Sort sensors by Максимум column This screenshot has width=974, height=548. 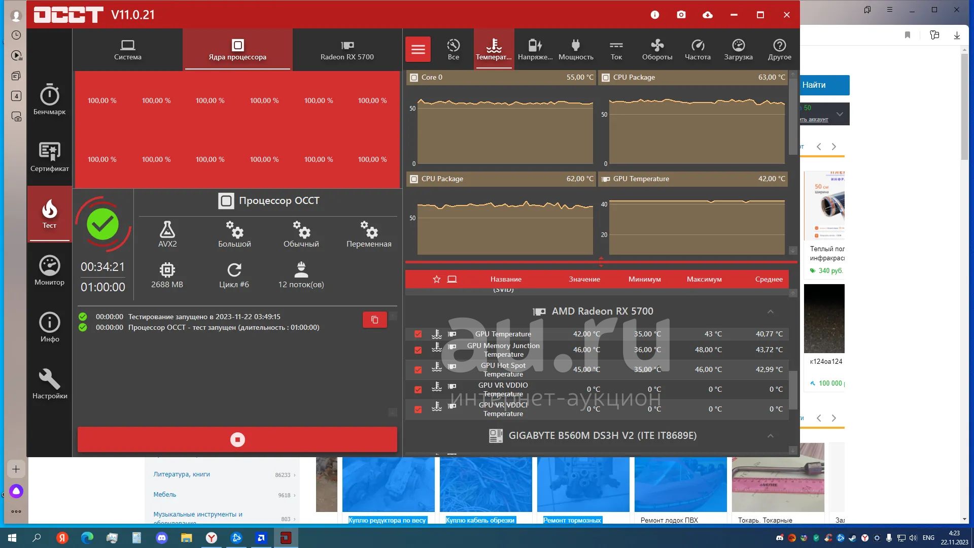pyautogui.click(x=704, y=279)
